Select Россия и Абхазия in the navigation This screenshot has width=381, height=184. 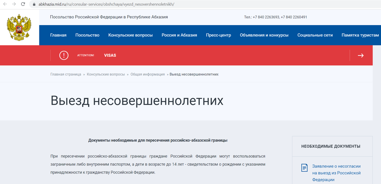click(179, 35)
